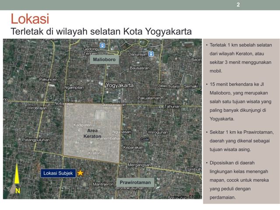Viewport: 280px width, 210px height.
Task: Click the Wirogunan map label
Action: [158, 132]
